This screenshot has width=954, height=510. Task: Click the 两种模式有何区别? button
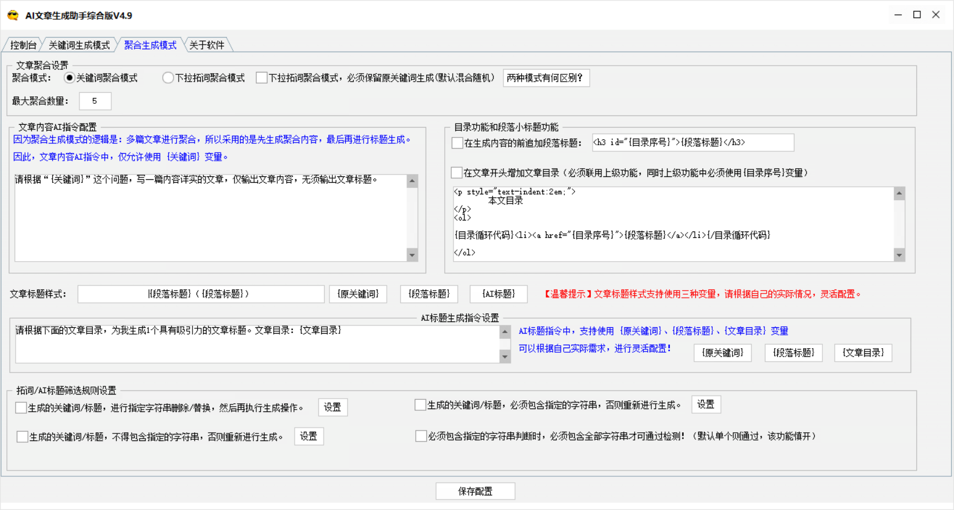point(546,78)
